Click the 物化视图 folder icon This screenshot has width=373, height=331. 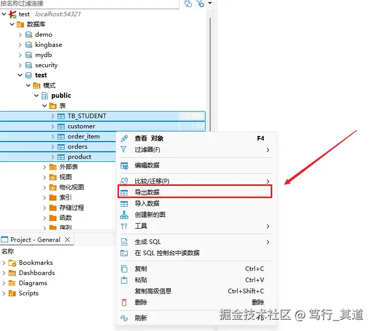click(x=53, y=187)
